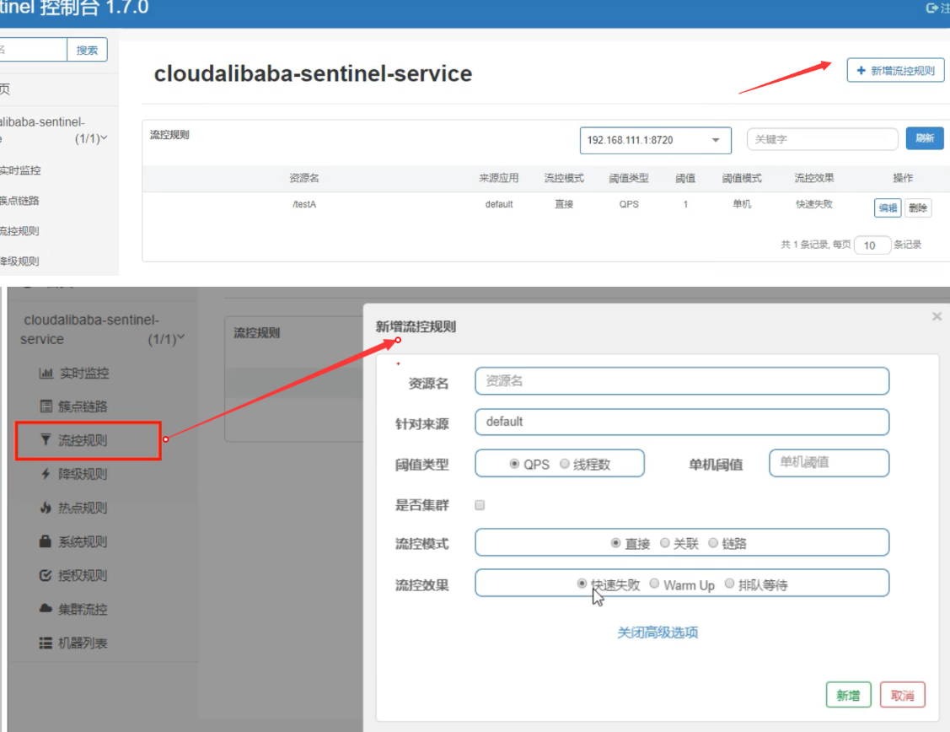Focus the 资源名 input field in dialog
Image resolution: width=950 pixels, height=732 pixels.
click(x=682, y=381)
